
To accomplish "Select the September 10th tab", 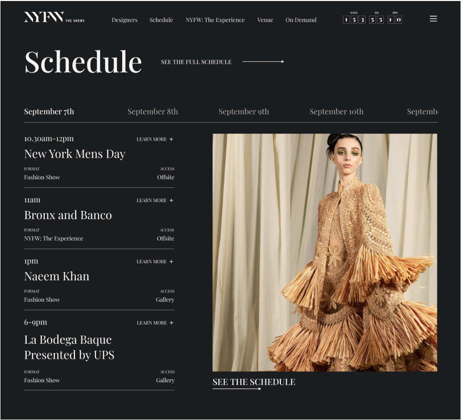I will coord(336,112).
